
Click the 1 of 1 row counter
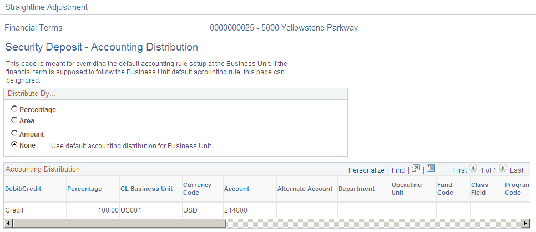[x=488, y=170]
